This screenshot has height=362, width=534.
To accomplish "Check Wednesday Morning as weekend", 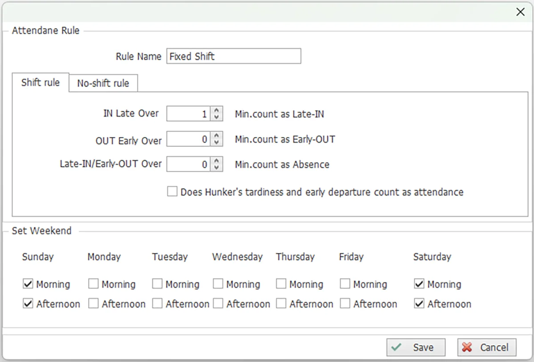I will [218, 283].
